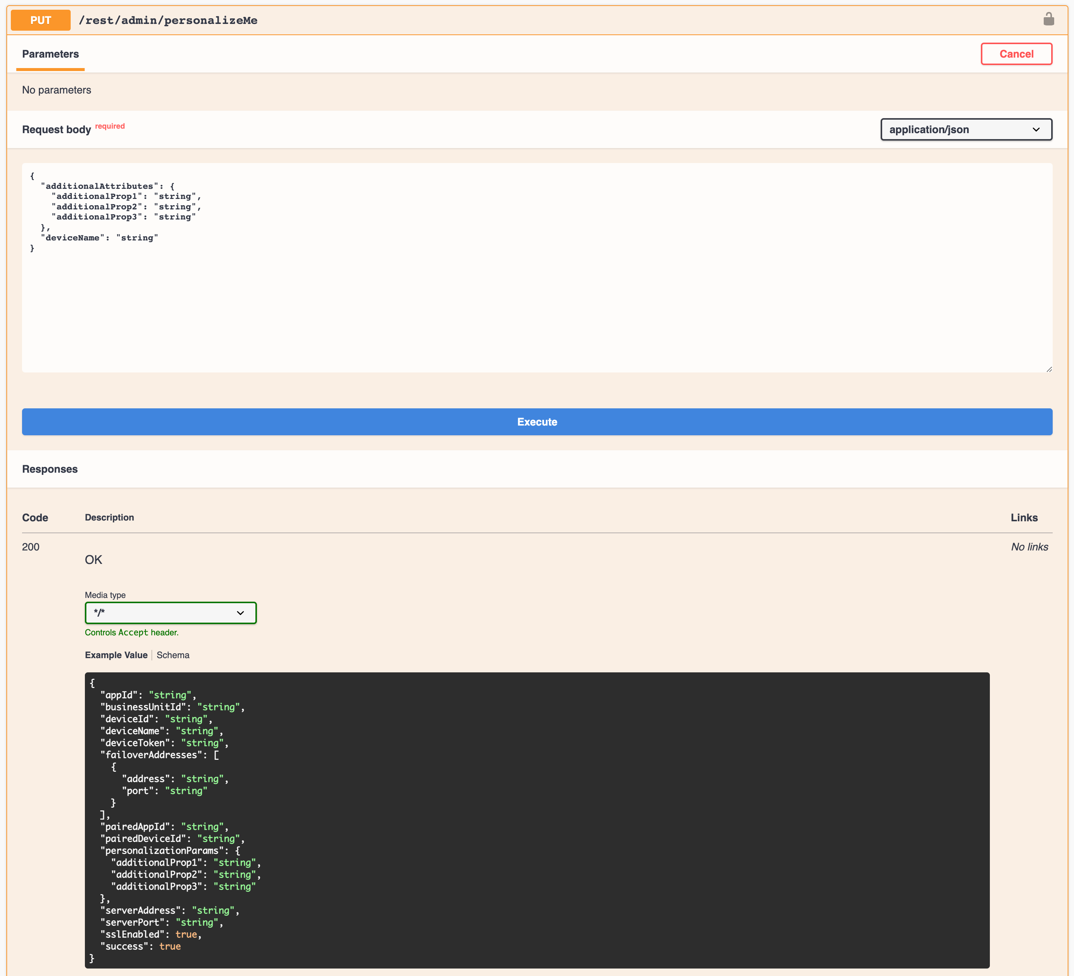The image size is (1074, 976).
Task: Click the blue Execute button
Action: 537,421
